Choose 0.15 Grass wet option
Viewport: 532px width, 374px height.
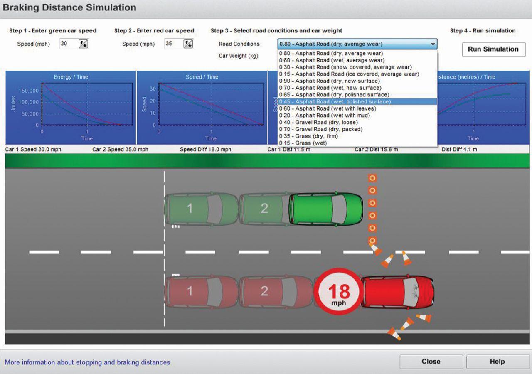click(x=357, y=143)
